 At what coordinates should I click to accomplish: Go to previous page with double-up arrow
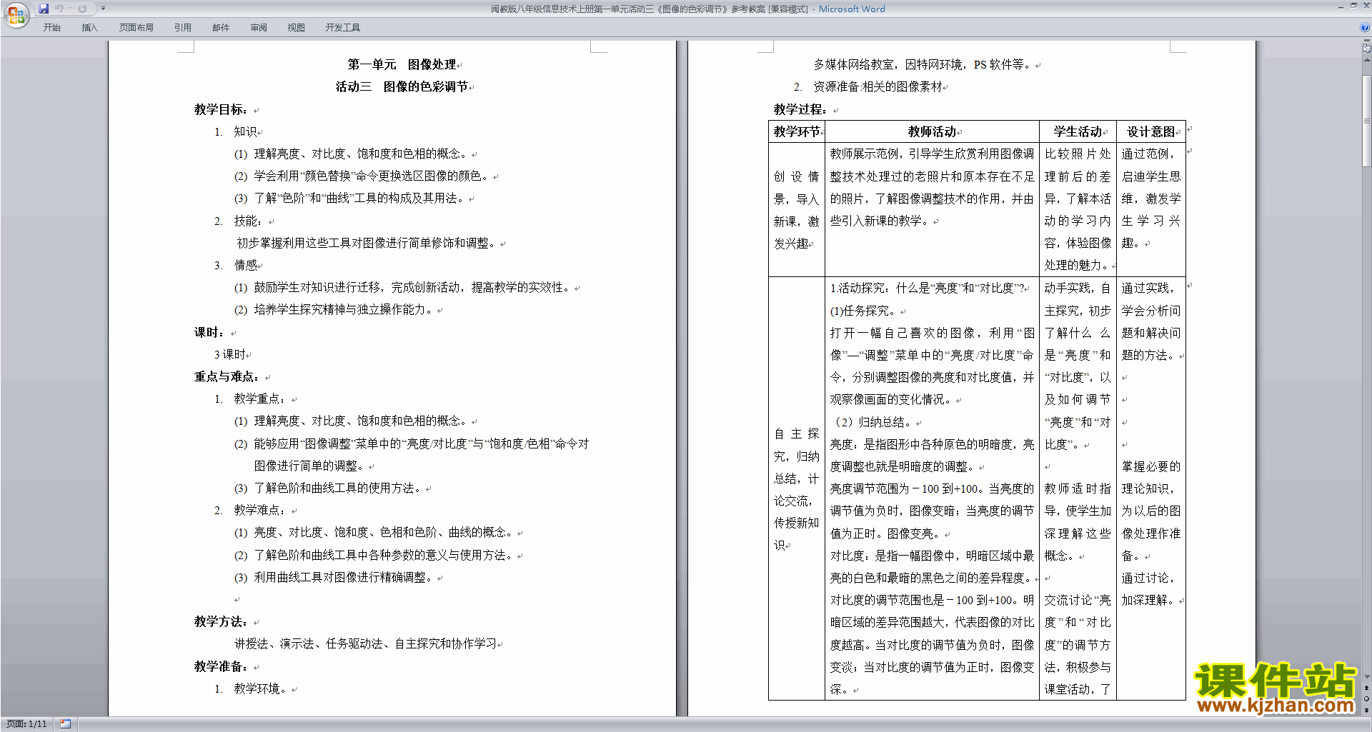tap(1367, 688)
